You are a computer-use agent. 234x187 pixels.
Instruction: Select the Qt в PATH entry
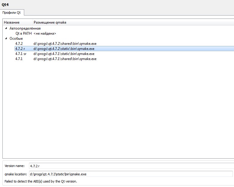tap(23, 33)
